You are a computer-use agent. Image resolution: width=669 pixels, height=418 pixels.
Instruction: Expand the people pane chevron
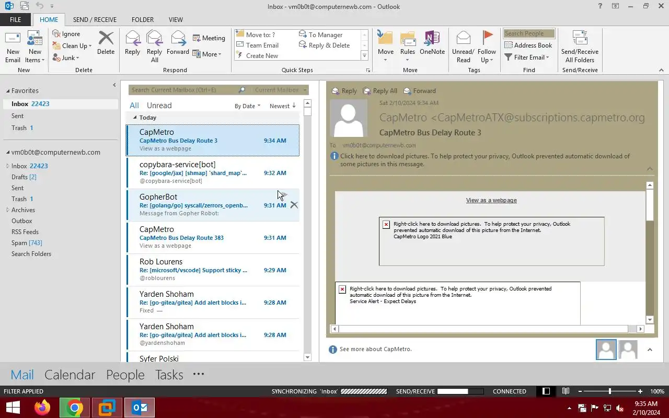click(650, 350)
